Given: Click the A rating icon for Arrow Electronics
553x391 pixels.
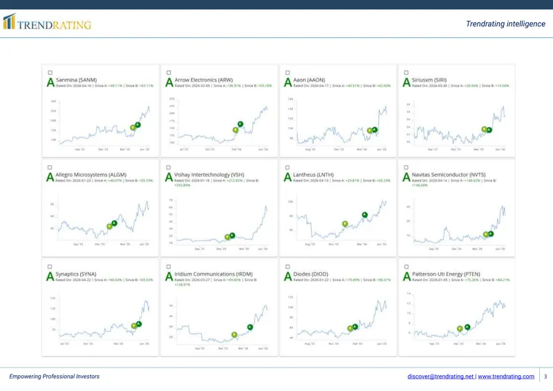Looking at the screenshot, I should (x=169, y=82).
